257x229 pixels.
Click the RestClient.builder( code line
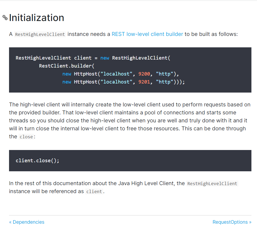coord(66,66)
